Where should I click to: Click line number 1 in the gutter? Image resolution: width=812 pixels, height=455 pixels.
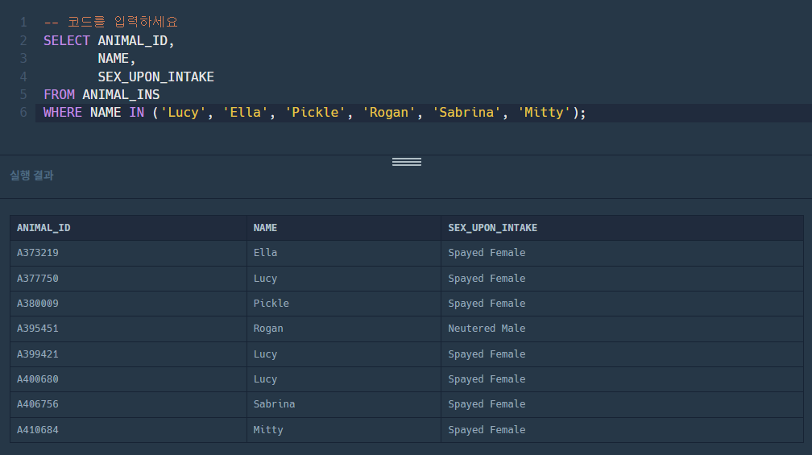click(x=23, y=23)
